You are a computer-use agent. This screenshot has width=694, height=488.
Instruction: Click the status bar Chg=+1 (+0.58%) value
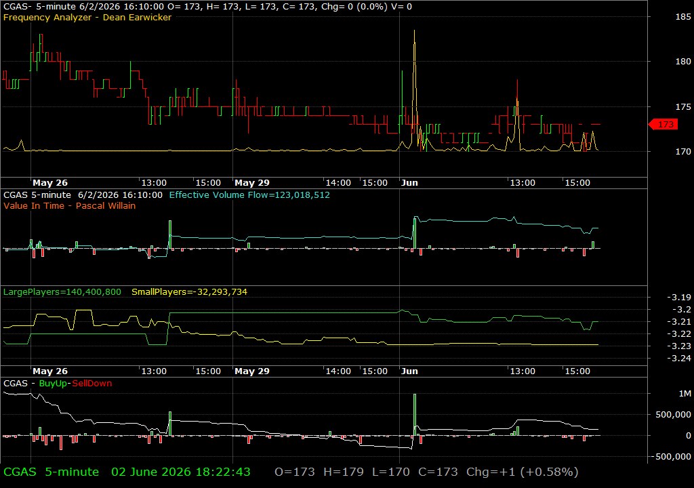[x=523, y=472]
